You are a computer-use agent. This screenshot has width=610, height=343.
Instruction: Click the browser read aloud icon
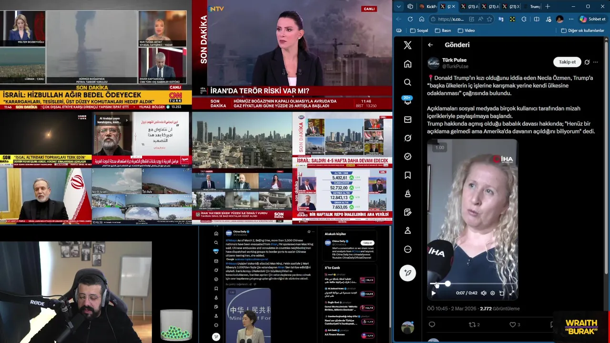pos(481,19)
